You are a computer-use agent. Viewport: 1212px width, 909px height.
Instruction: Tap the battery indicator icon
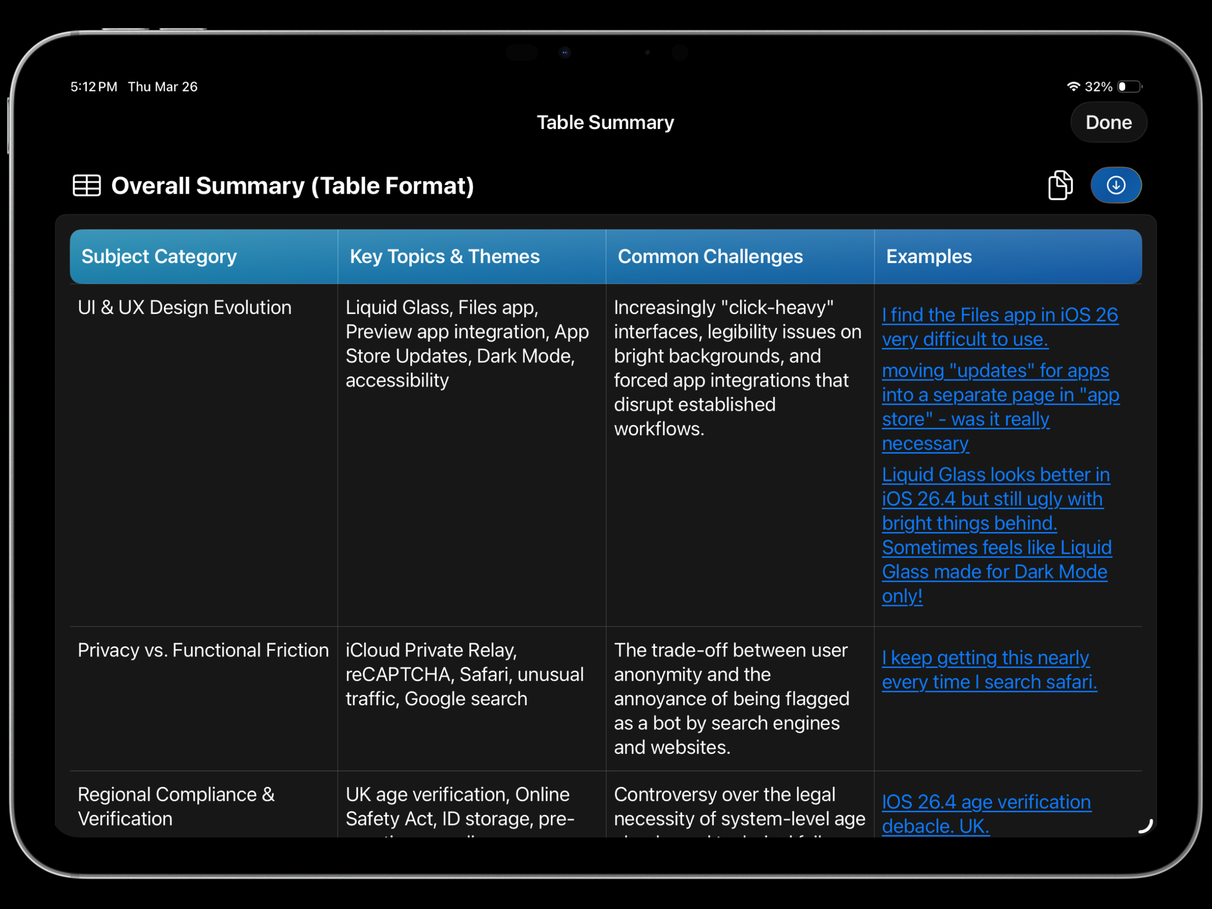coord(1129,87)
